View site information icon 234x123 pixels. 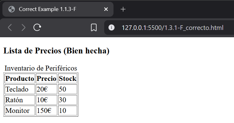[112, 28]
